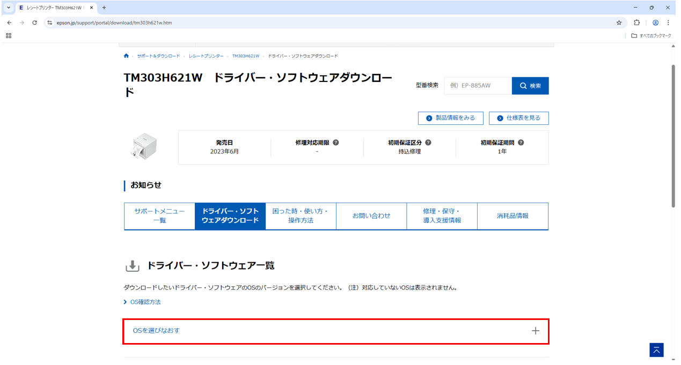Select 困った時・使い方・操作方法 tab
This screenshot has width=681, height=365.
click(x=301, y=216)
